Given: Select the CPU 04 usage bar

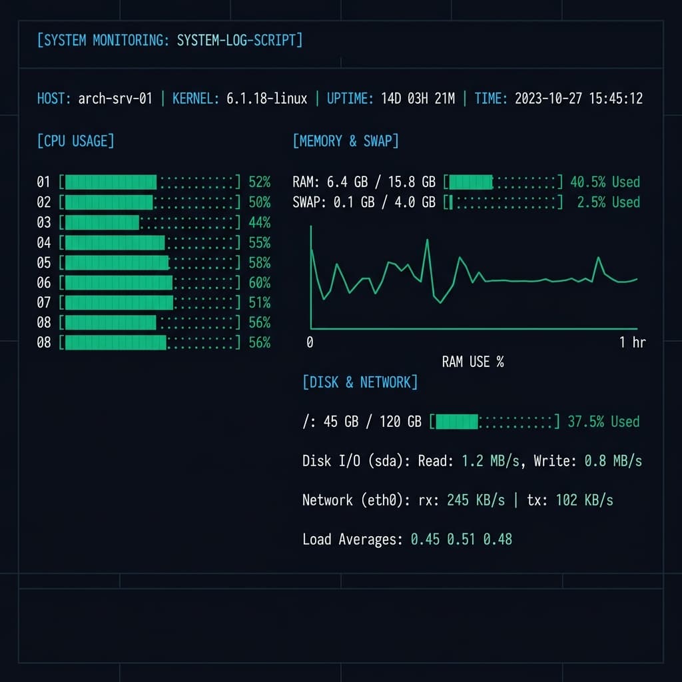Looking at the screenshot, I should pyautogui.click(x=150, y=242).
